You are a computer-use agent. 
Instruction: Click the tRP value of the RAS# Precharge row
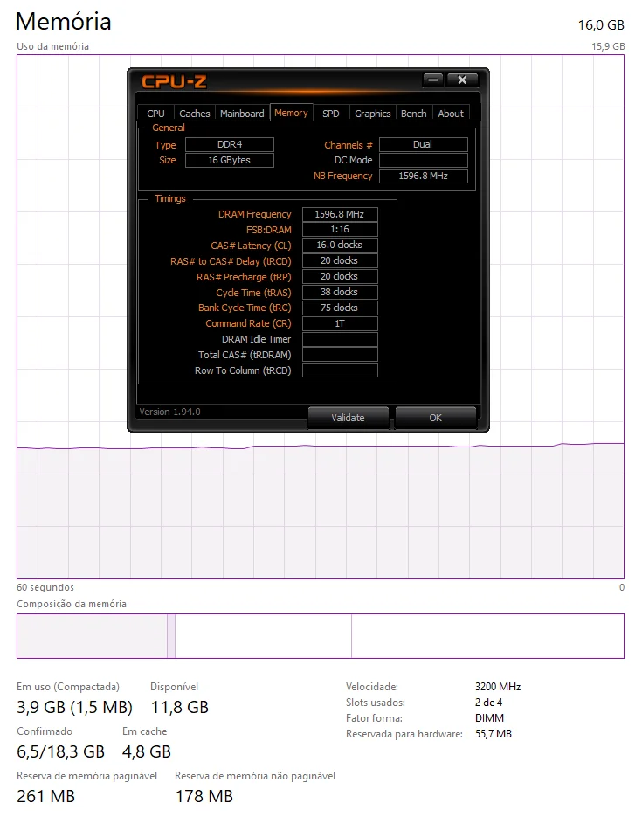coord(340,276)
